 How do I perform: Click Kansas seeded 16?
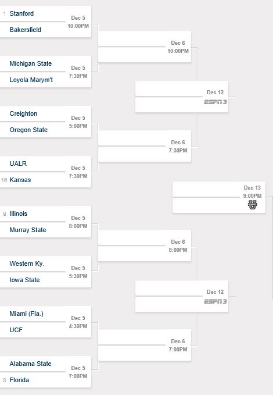(20, 180)
